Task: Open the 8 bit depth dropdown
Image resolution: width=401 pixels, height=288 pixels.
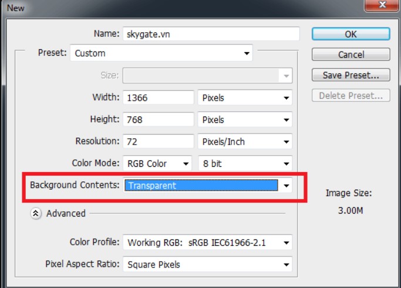Action: [x=245, y=163]
